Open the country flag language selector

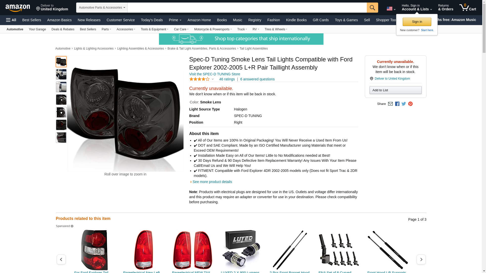tap(391, 9)
